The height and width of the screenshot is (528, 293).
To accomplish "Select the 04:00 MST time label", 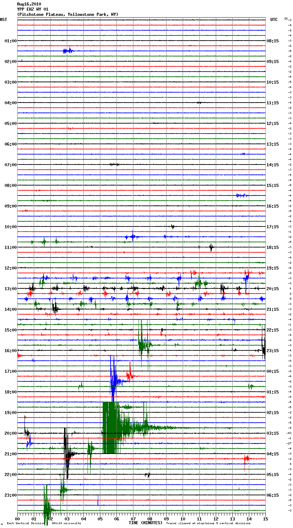I will click(11, 103).
